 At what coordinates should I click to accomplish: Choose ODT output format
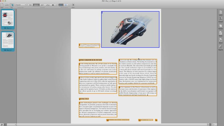tap(42, 5)
